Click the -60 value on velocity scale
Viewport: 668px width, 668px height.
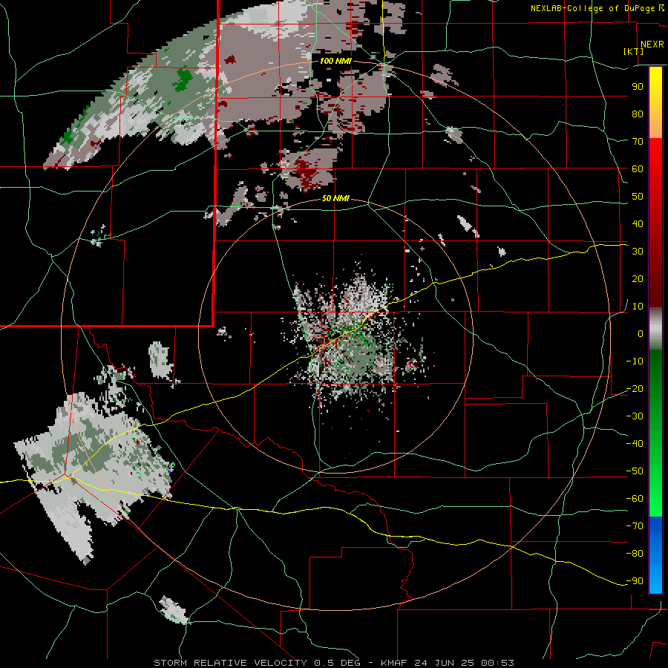(635, 499)
